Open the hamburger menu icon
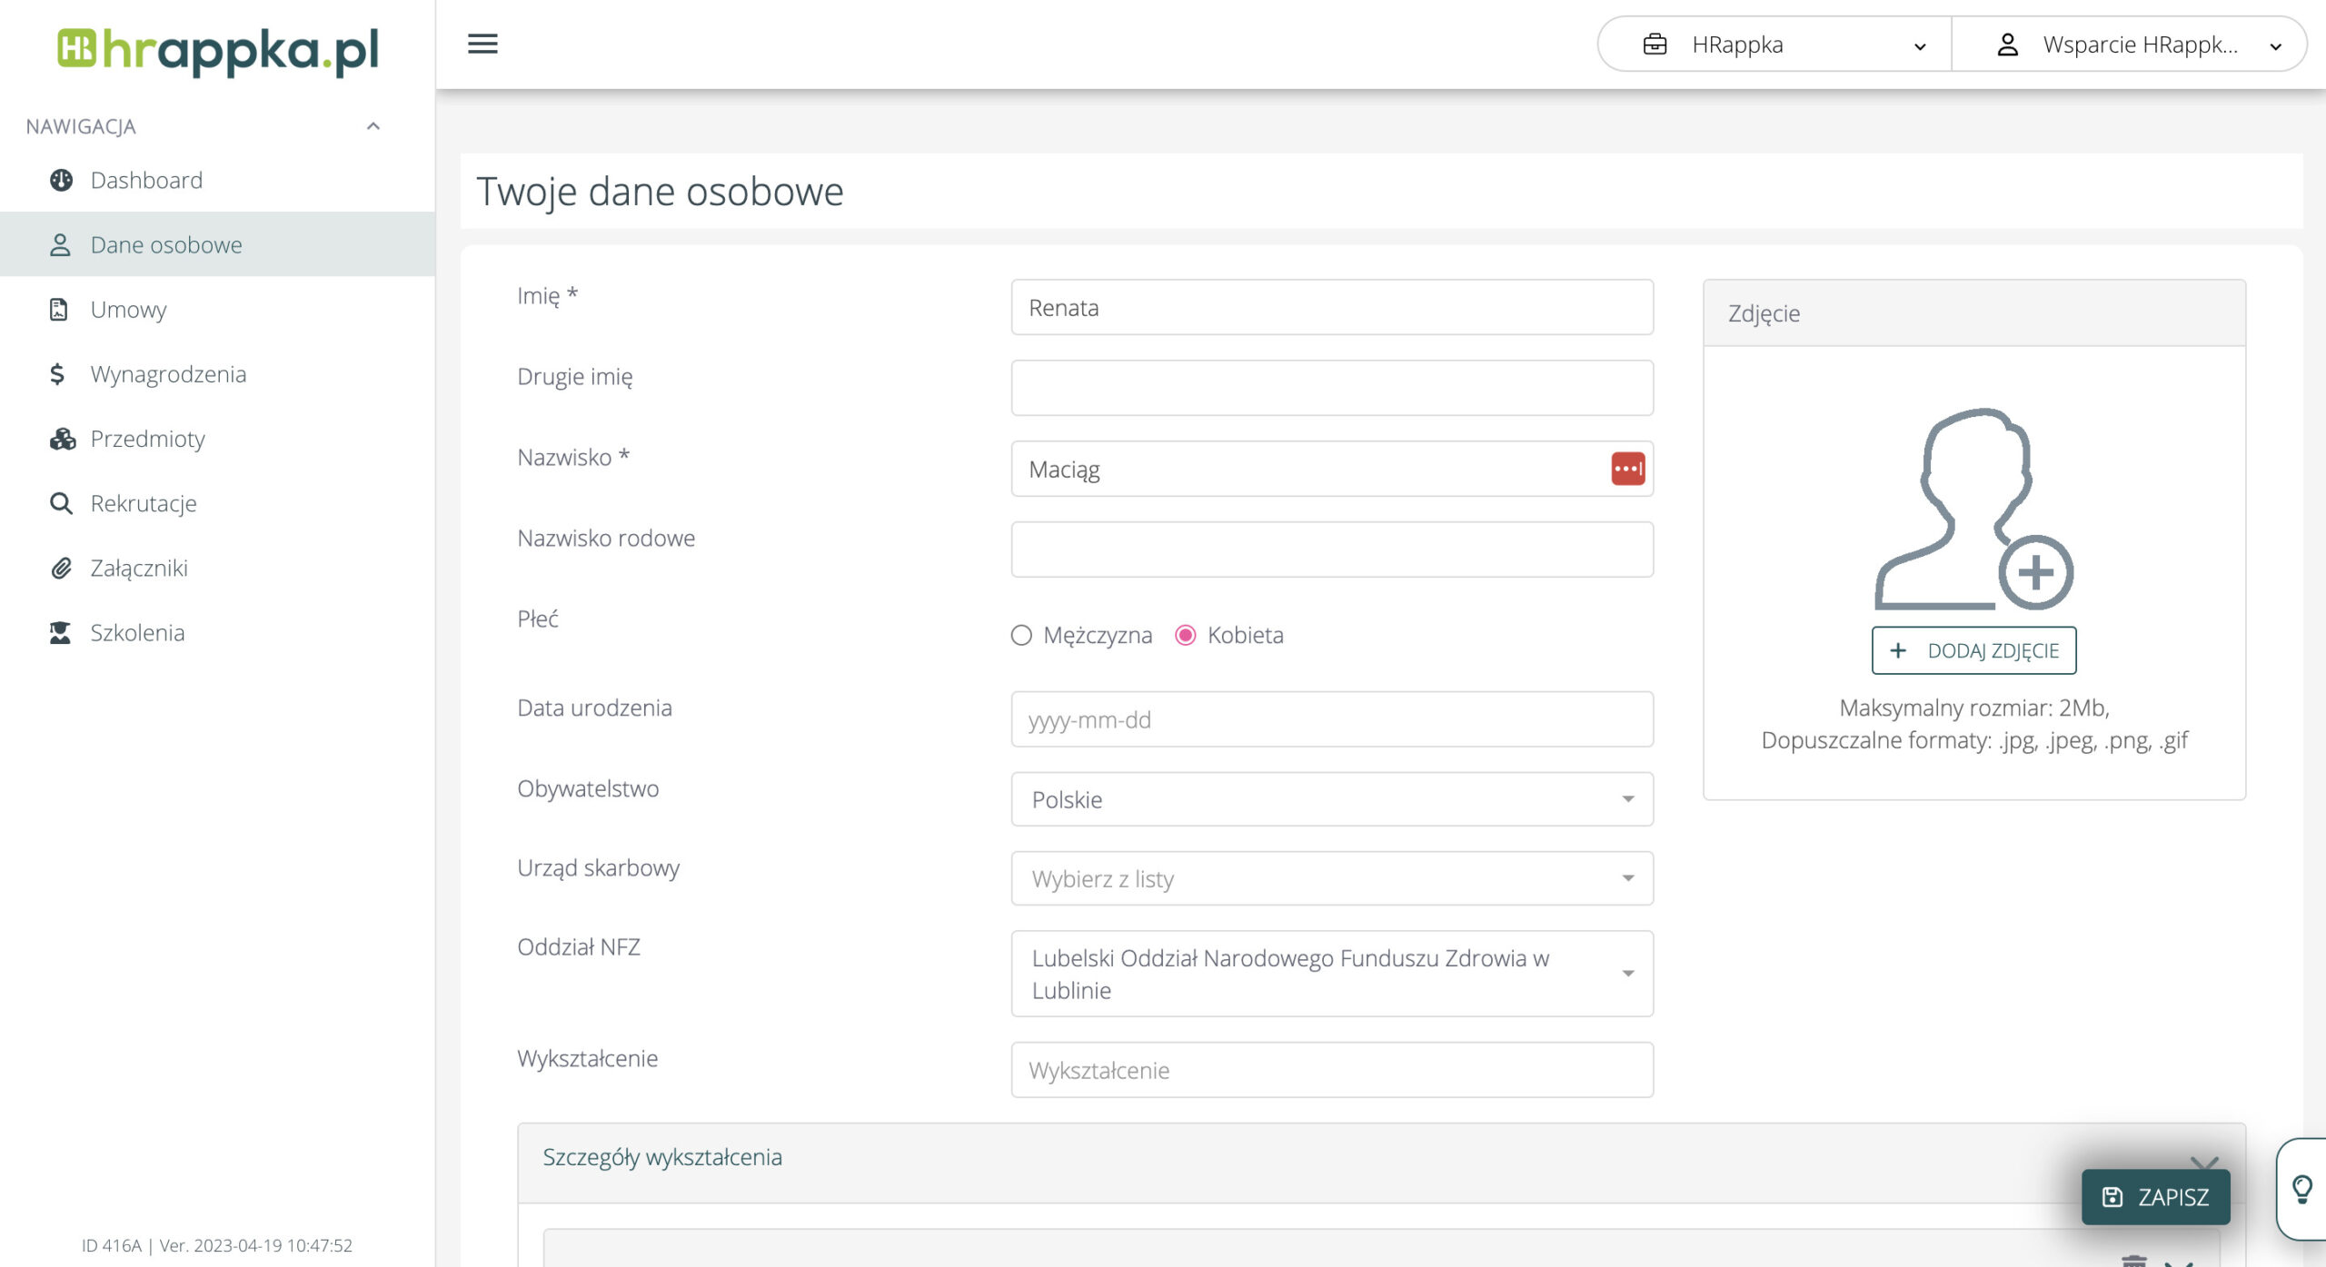The image size is (2326, 1267). coord(482,44)
